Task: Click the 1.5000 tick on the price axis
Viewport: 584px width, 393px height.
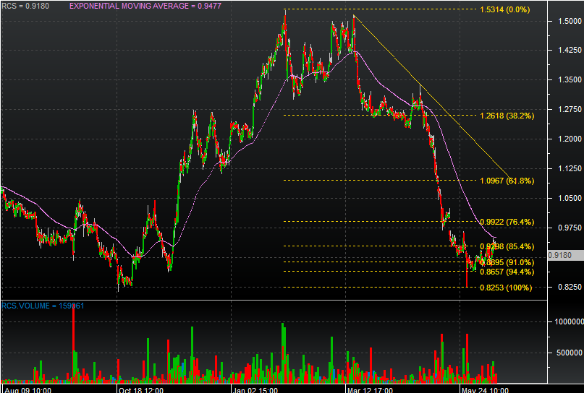Action: (568, 22)
